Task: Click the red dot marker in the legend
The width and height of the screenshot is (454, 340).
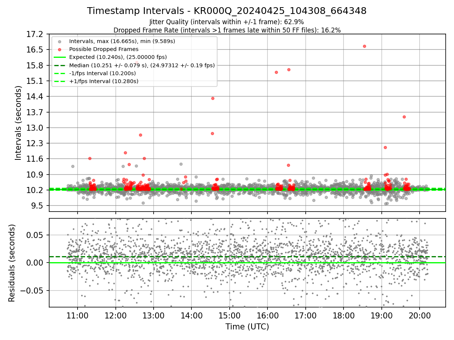Action: (x=60, y=49)
